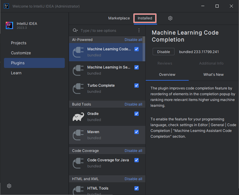This screenshot has height=195, width=239.
Task: Click the Disable button for the plugin
Action: [x=164, y=52]
